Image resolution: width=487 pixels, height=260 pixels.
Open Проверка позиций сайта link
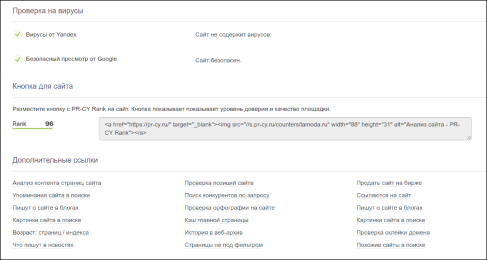click(x=219, y=183)
